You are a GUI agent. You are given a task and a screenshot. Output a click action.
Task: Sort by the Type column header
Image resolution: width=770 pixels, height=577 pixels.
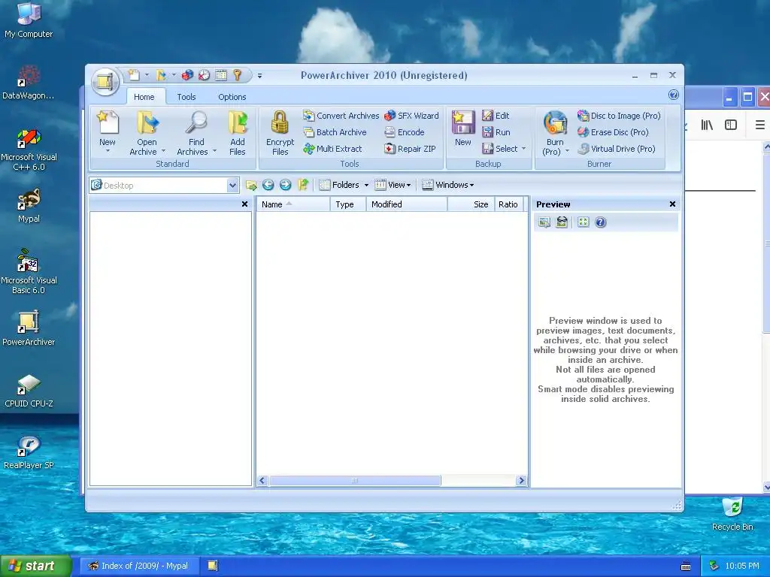(348, 204)
